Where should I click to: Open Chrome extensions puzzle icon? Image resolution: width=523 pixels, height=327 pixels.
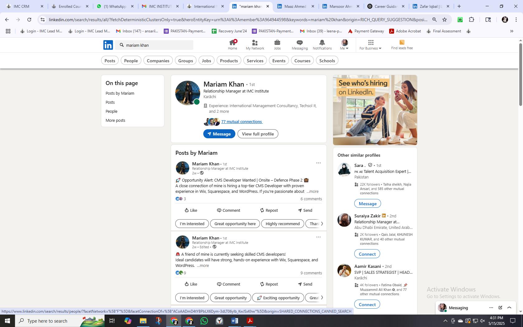[x=472, y=20]
